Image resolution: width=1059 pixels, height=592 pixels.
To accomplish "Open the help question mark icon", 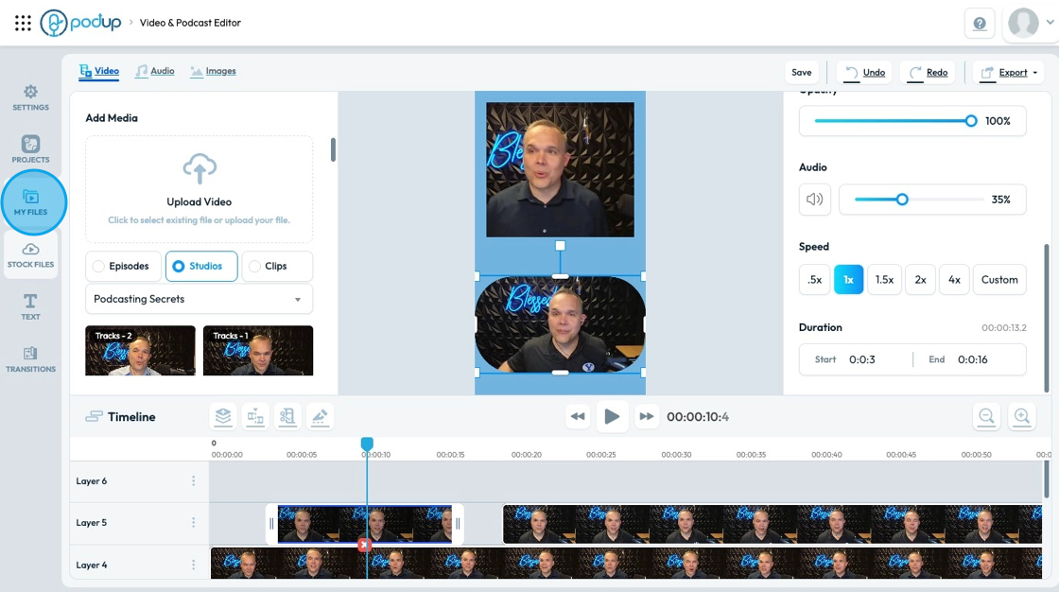I will (980, 24).
